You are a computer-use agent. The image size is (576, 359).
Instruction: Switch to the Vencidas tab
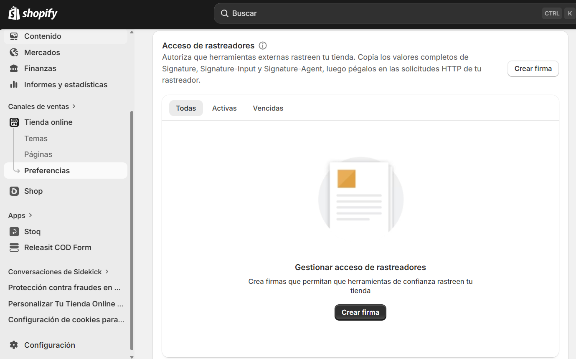pyautogui.click(x=268, y=109)
